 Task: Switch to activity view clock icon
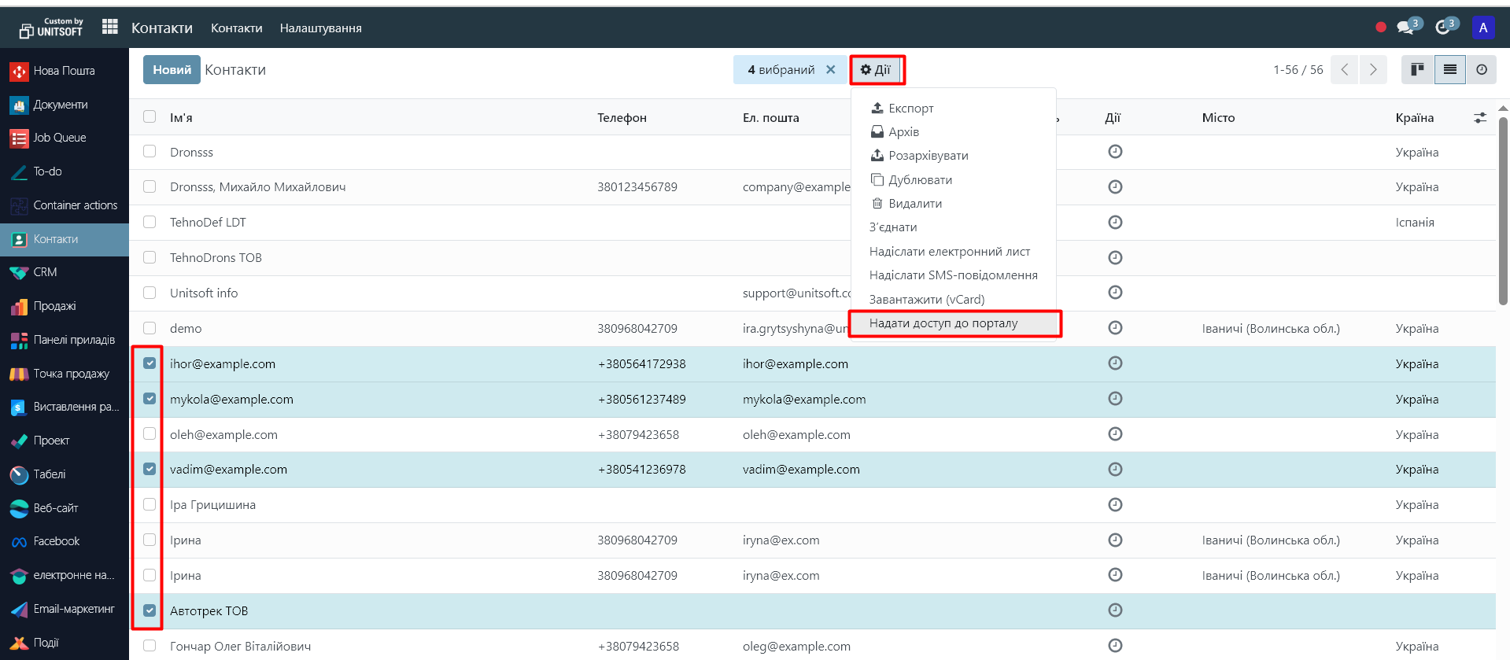click(x=1481, y=70)
